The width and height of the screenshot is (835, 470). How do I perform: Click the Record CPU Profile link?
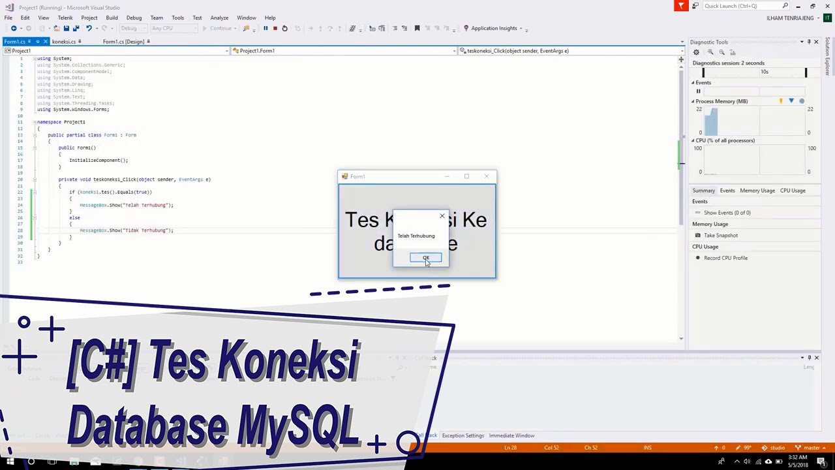tap(726, 258)
